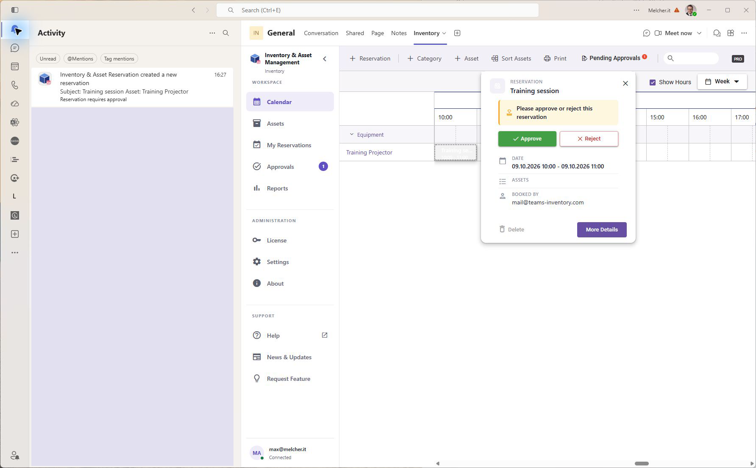This screenshot has width=756, height=468.
Task: Open more apps ellipsis in Teams rail
Action: 15,253
